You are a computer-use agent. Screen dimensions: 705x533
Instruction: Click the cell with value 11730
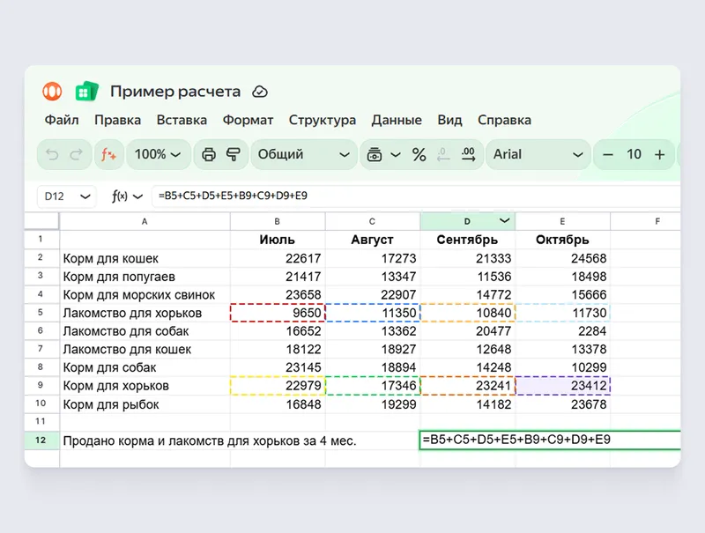tap(562, 313)
